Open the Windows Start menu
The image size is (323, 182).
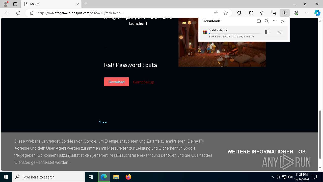pos(6,177)
